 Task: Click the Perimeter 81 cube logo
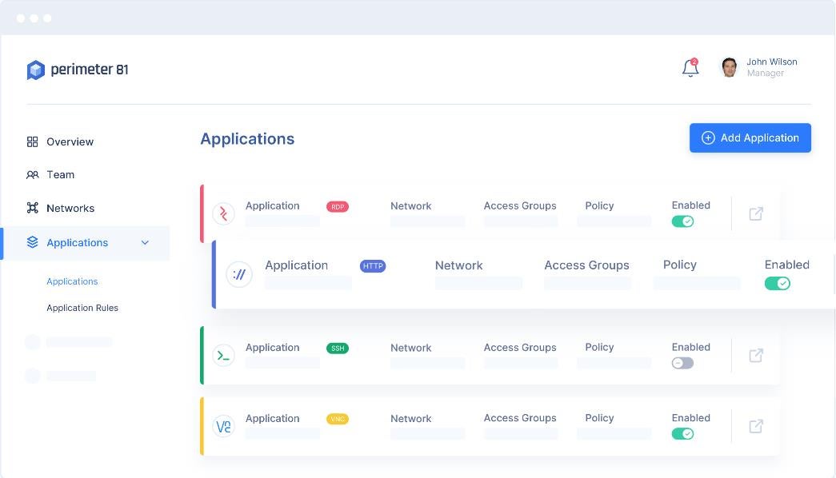pos(36,70)
